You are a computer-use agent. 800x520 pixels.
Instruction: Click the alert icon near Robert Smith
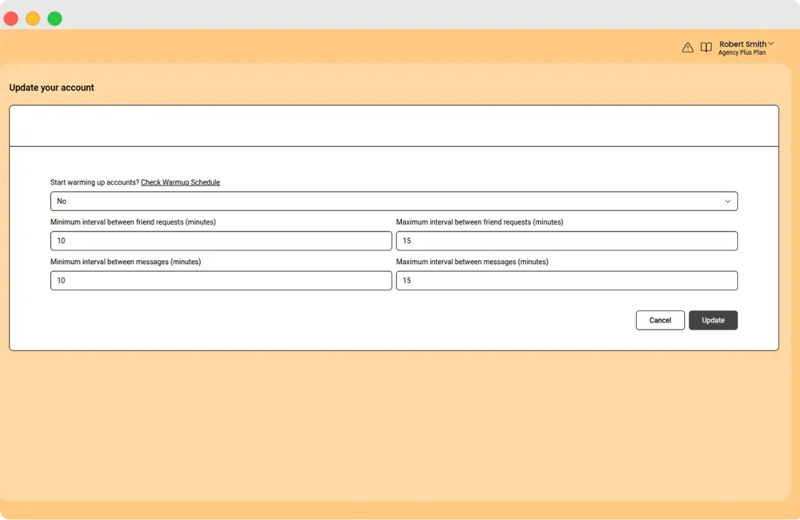[687, 47]
